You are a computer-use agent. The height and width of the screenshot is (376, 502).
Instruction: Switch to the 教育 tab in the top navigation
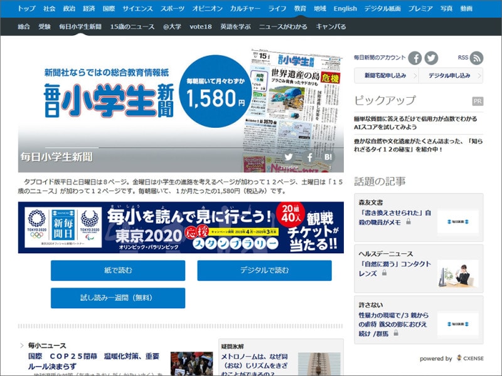tap(300, 8)
